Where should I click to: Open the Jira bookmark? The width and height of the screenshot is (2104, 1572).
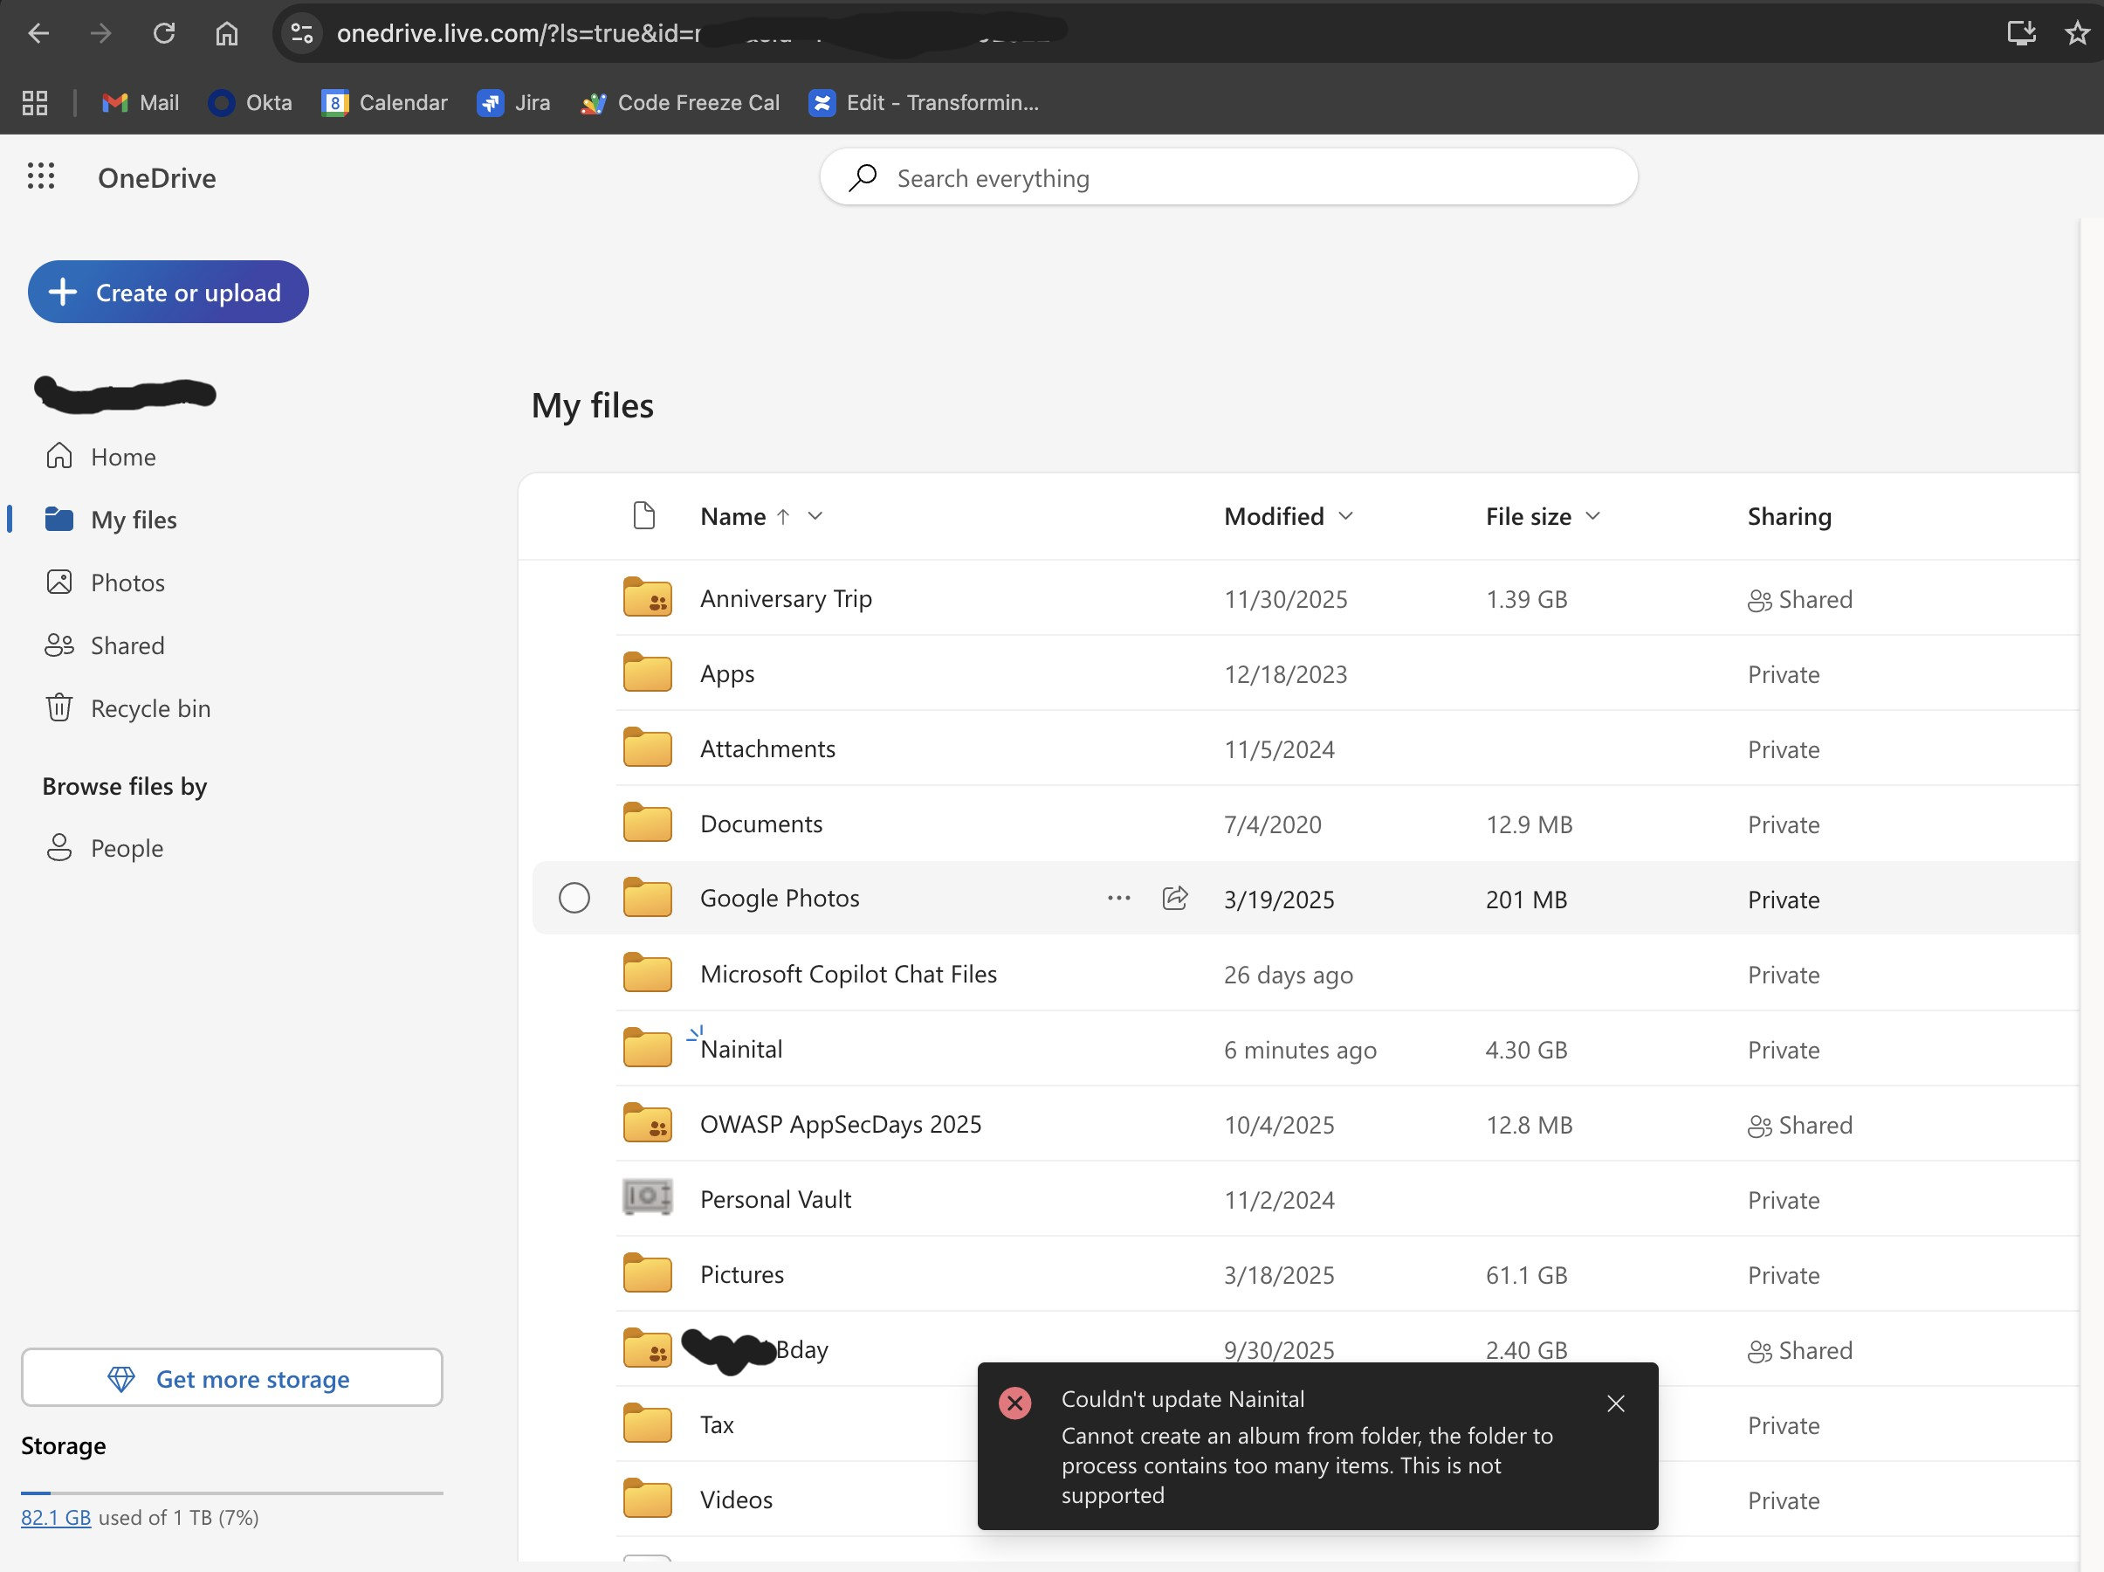pos(513,103)
